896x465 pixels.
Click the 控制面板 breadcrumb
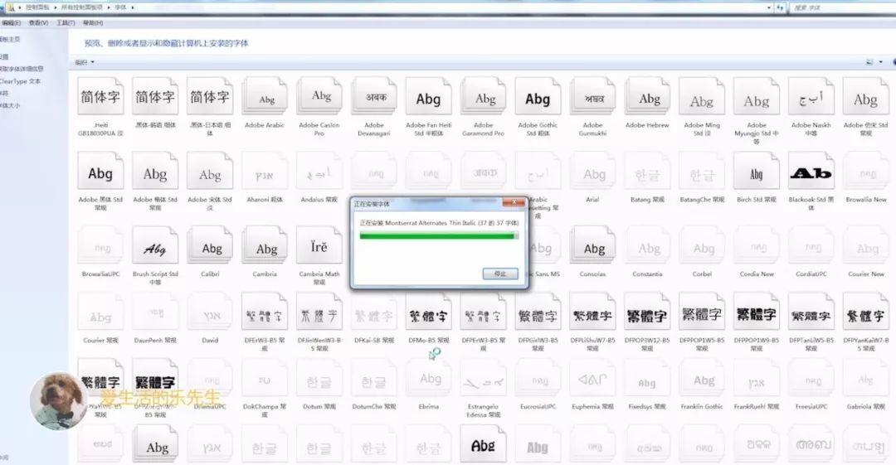[x=37, y=7]
